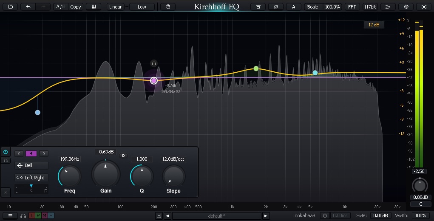Image resolution: width=434 pixels, height=221 pixels.
Task: Toggle the L channel monitor button
Action: (31, 216)
